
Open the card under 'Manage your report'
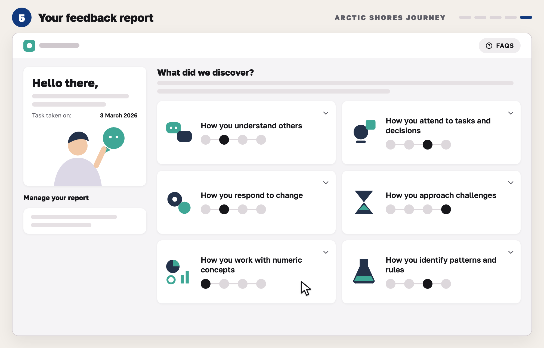85,221
